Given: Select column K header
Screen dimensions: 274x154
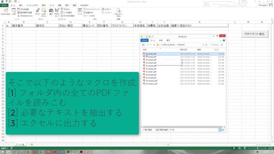Looking at the screenshot, I should [200, 22].
